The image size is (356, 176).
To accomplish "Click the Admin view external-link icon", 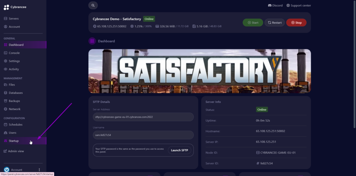I will coord(5,151).
